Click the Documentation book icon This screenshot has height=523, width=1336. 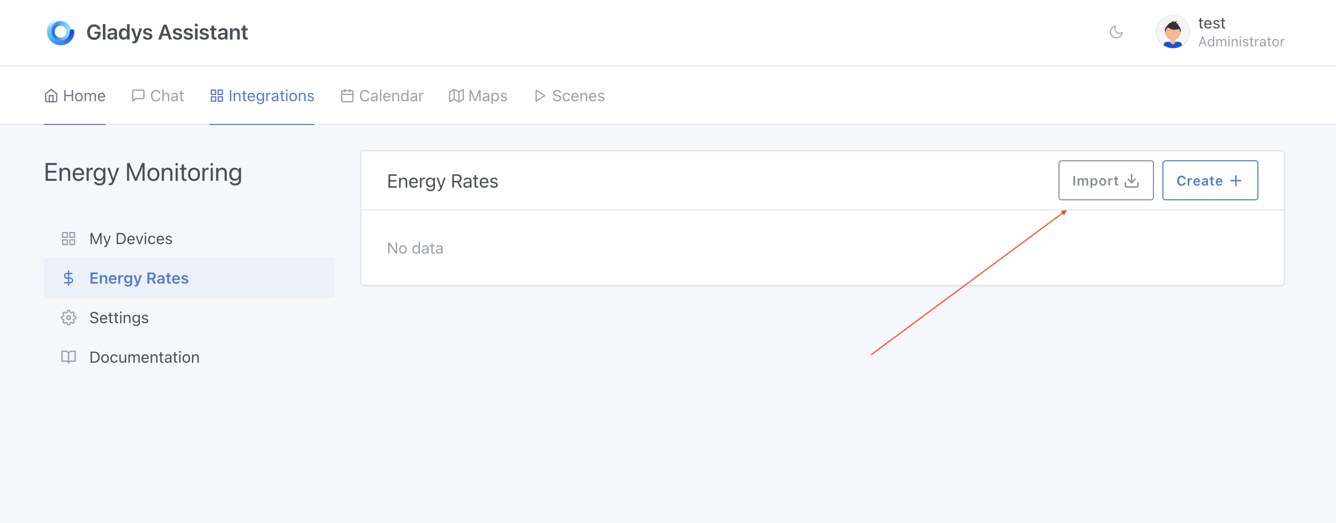tap(69, 357)
